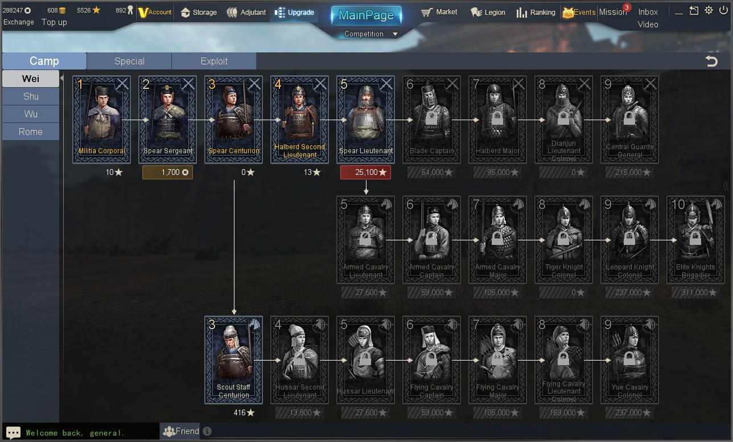733x442 pixels.
Task: Click the Friend info icon
Action: pos(207,431)
